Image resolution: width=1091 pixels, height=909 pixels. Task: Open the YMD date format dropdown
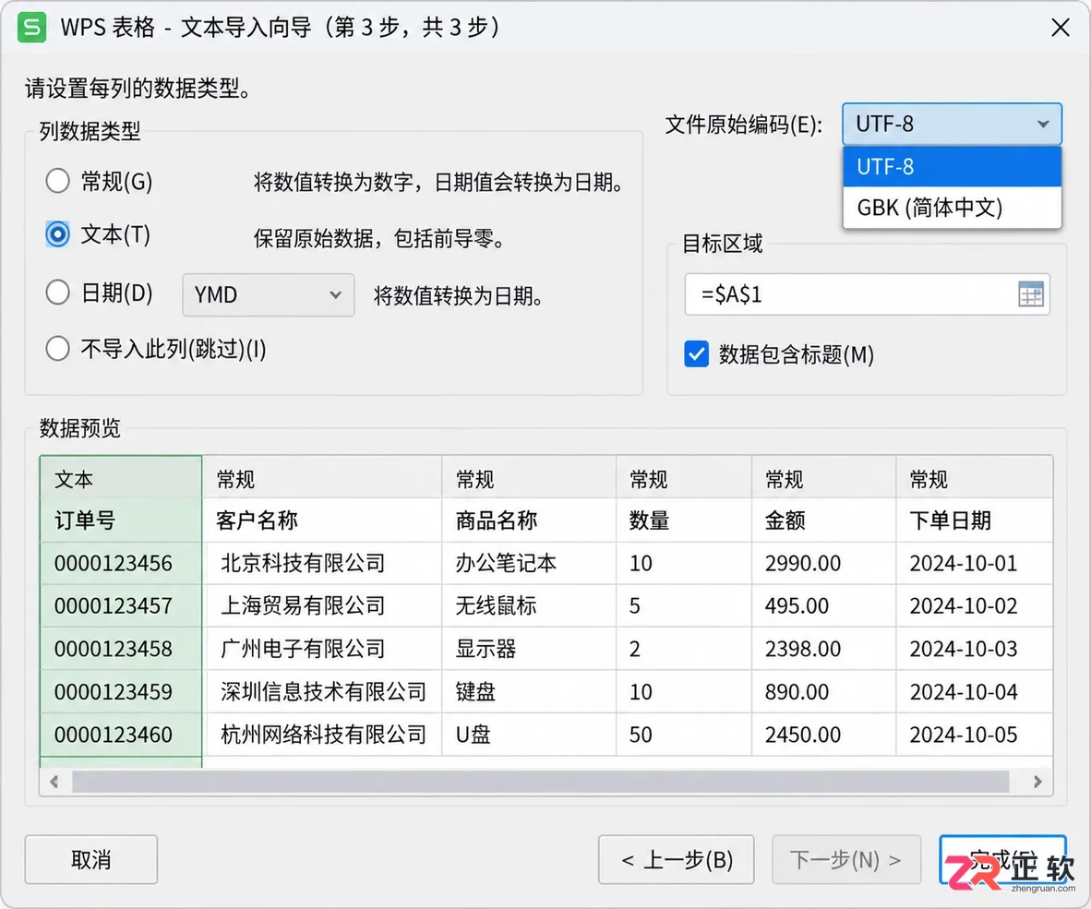pyautogui.click(x=269, y=295)
